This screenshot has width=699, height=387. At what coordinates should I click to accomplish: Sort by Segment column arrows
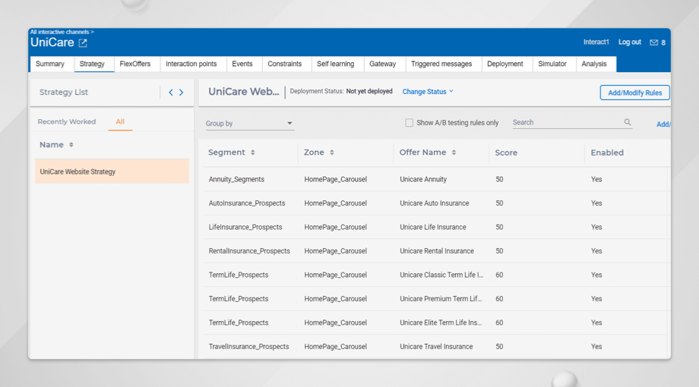coord(253,153)
